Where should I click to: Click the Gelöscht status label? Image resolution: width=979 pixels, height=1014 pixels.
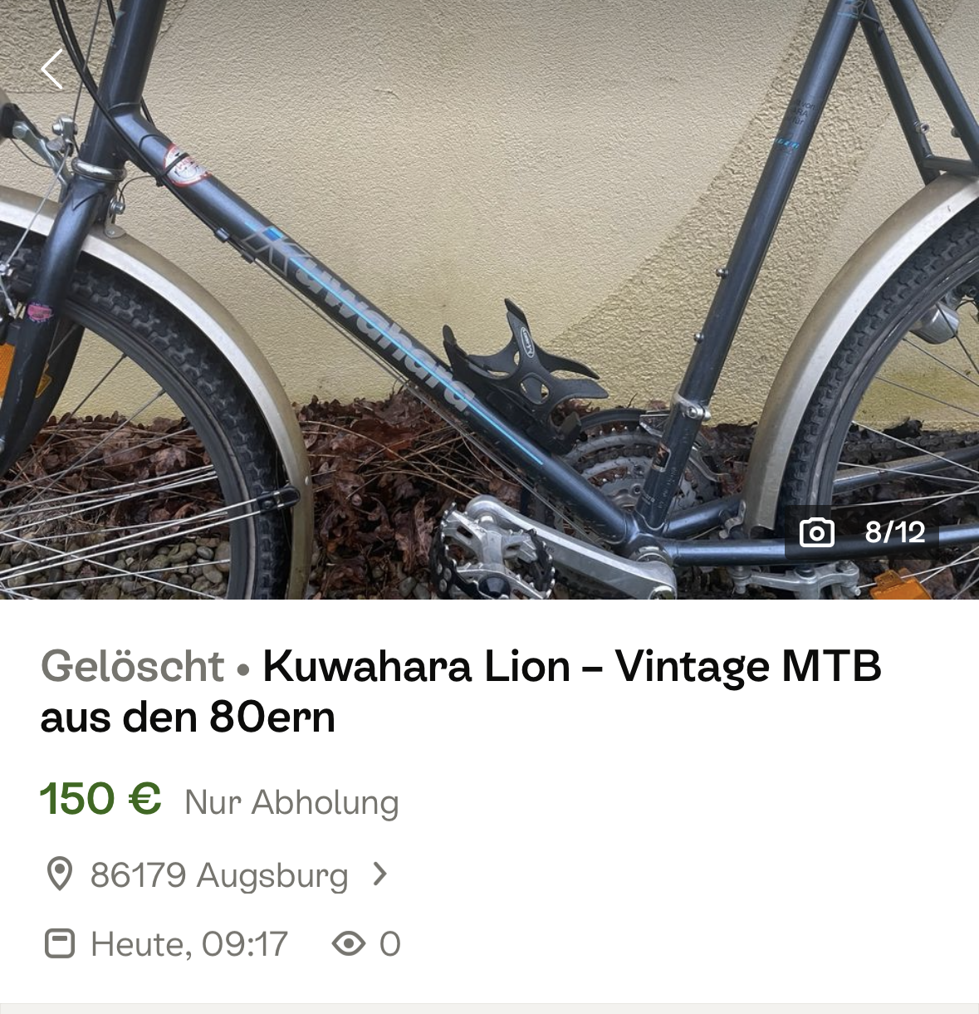(x=132, y=666)
